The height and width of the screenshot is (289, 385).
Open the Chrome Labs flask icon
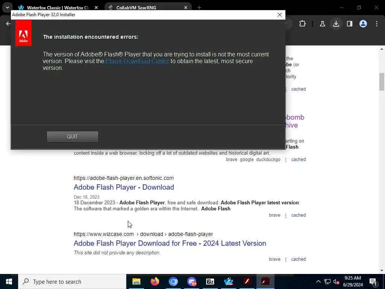(x=322, y=24)
